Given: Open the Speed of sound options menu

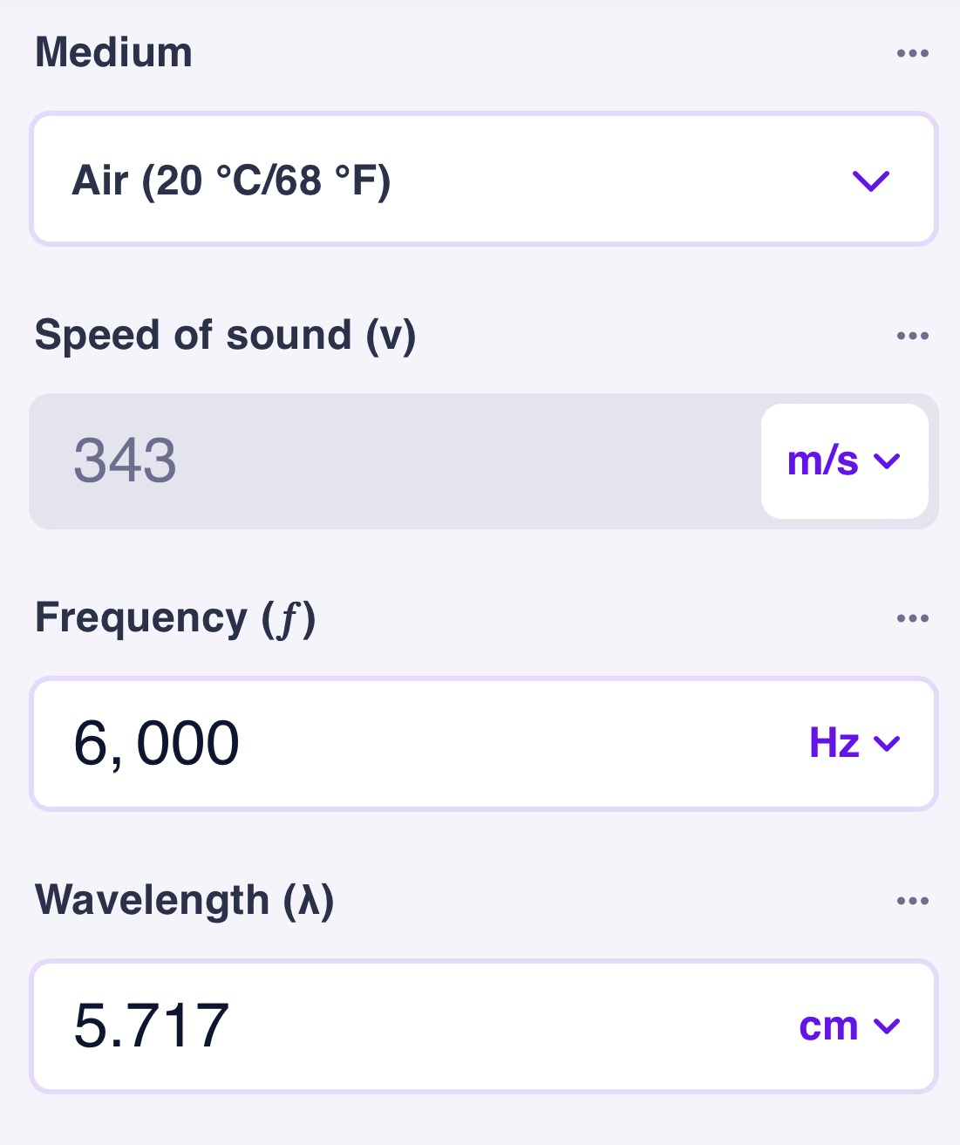Looking at the screenshot, I should tap(912, 336).
